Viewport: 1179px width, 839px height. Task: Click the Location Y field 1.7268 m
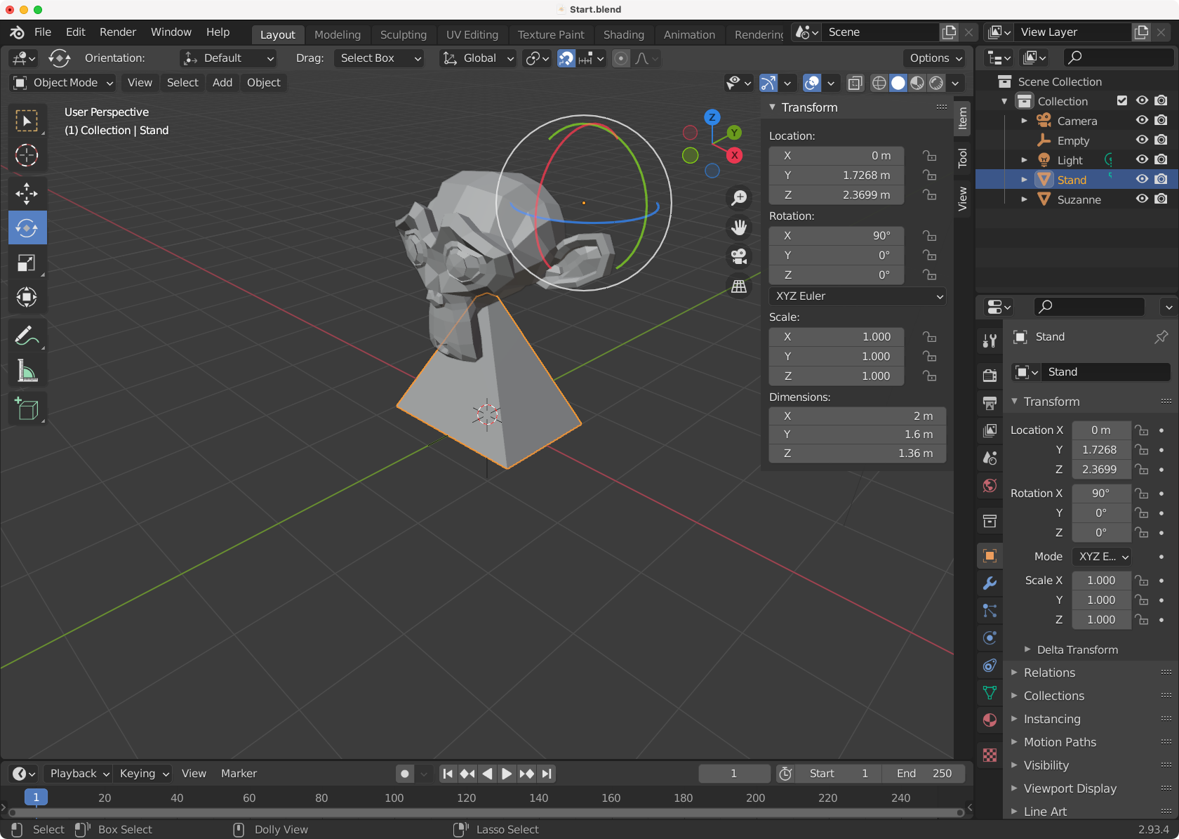pyautogui.click(x=837, y=176)
